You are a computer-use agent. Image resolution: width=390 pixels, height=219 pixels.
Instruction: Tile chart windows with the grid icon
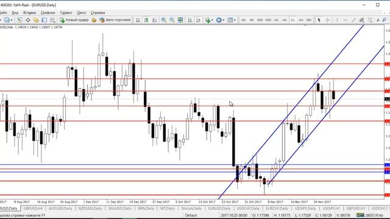tap(180, 20)
